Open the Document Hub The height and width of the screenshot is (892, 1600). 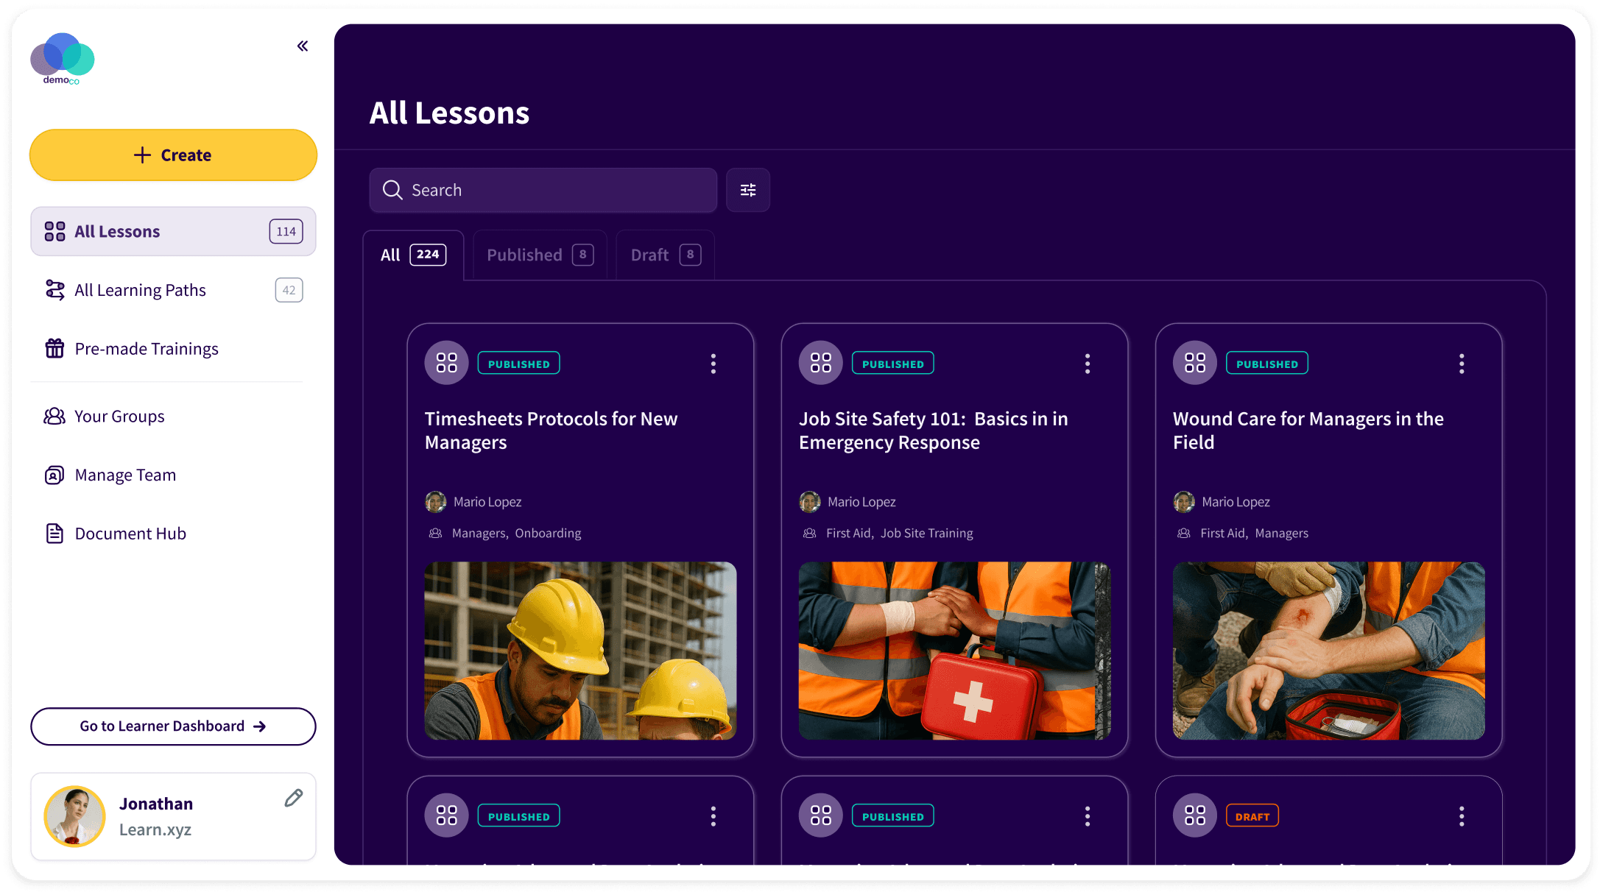coord(130,534)
